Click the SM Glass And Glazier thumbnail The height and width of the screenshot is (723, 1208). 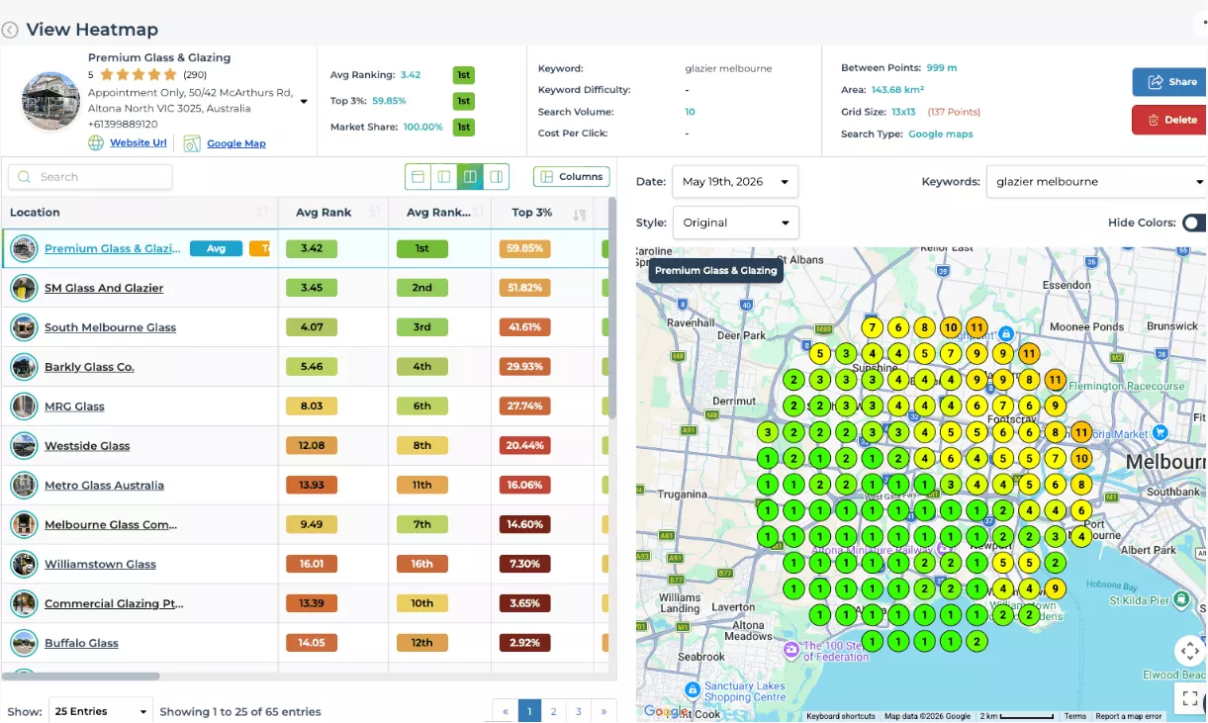pyautogui.click(x=24, y=288)
